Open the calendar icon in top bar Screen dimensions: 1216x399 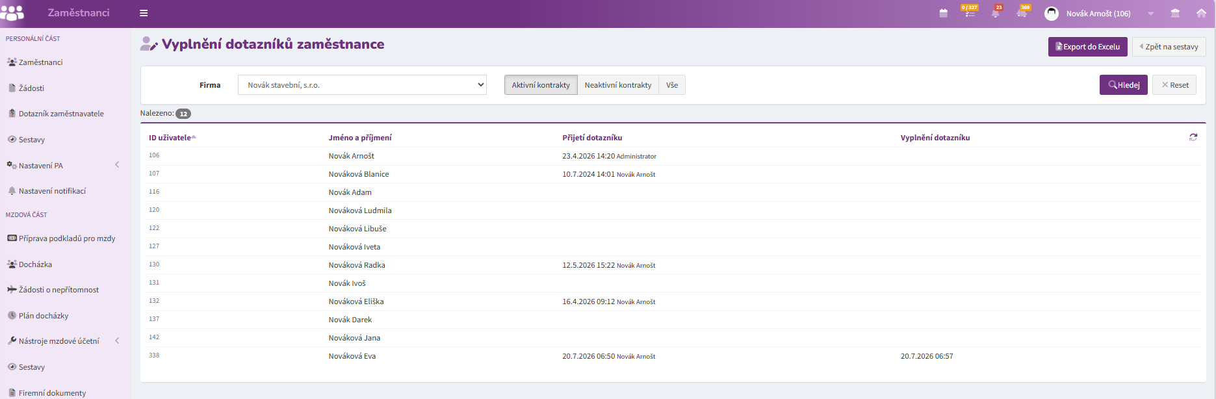coord(944,13)
